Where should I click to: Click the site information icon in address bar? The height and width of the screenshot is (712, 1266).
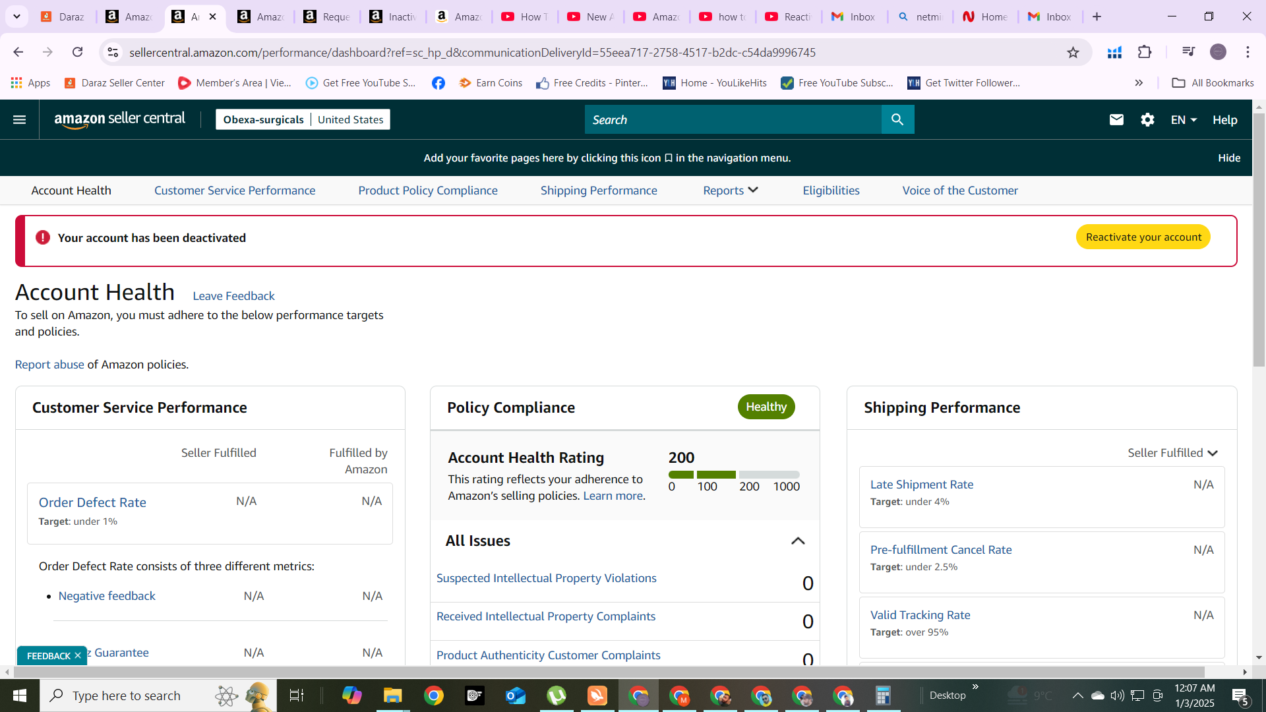[113, 52]
